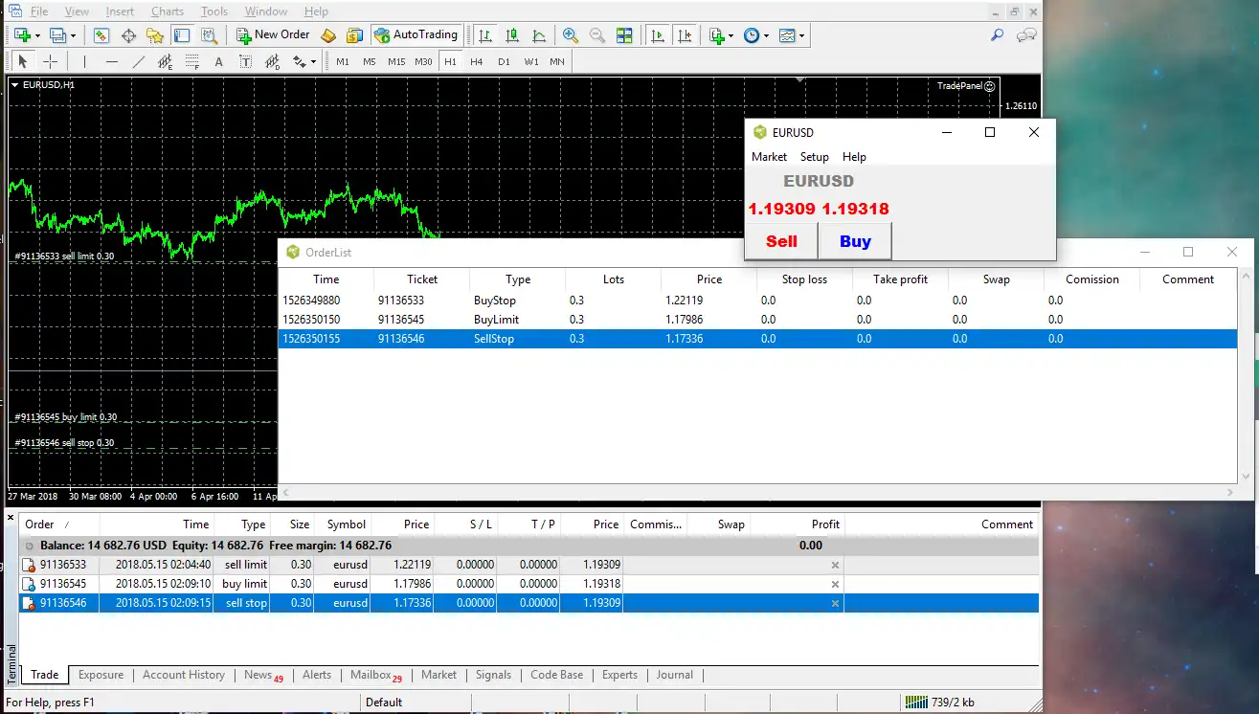Switch to the Account History tab
The width and height of the screenshot is (1259, 714).
point(183,675)
